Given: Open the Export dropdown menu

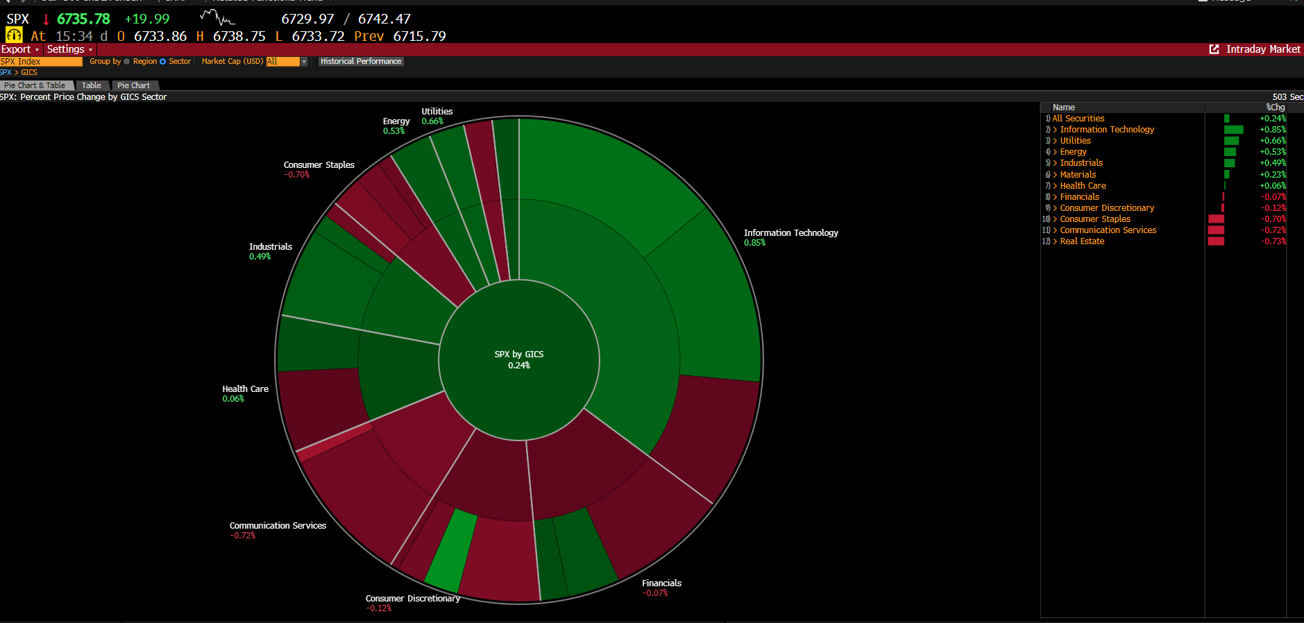Looking at the screenshot, I should (x=19, y=49).
